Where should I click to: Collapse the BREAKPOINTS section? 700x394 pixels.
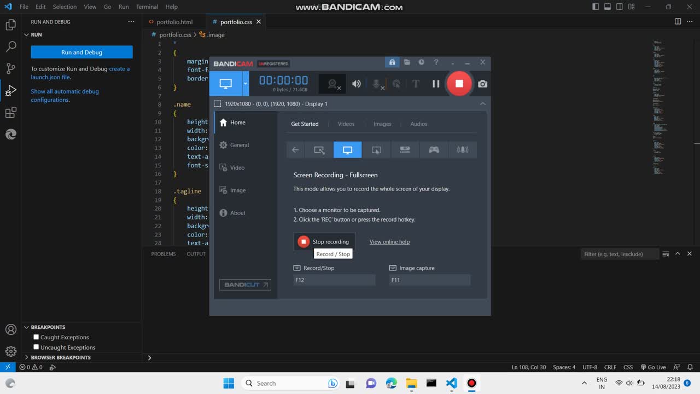coord(82,327)
